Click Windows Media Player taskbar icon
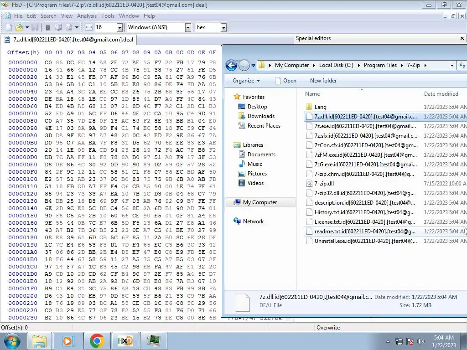The width and height of the screenshot is (467, 350). [x=68, y=341]
